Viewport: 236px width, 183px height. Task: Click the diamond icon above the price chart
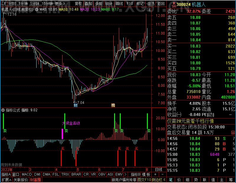[143, 10]
